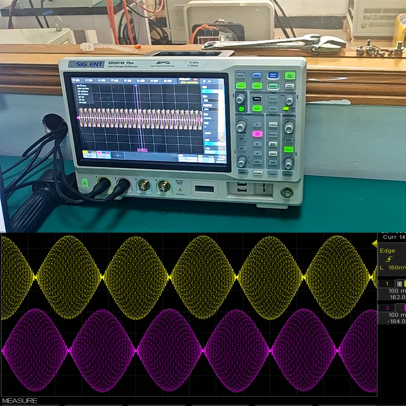This screenshot has width=406, height=406.
Task: Hit the blue Auto Setup panel button
Action: point(273,75)
